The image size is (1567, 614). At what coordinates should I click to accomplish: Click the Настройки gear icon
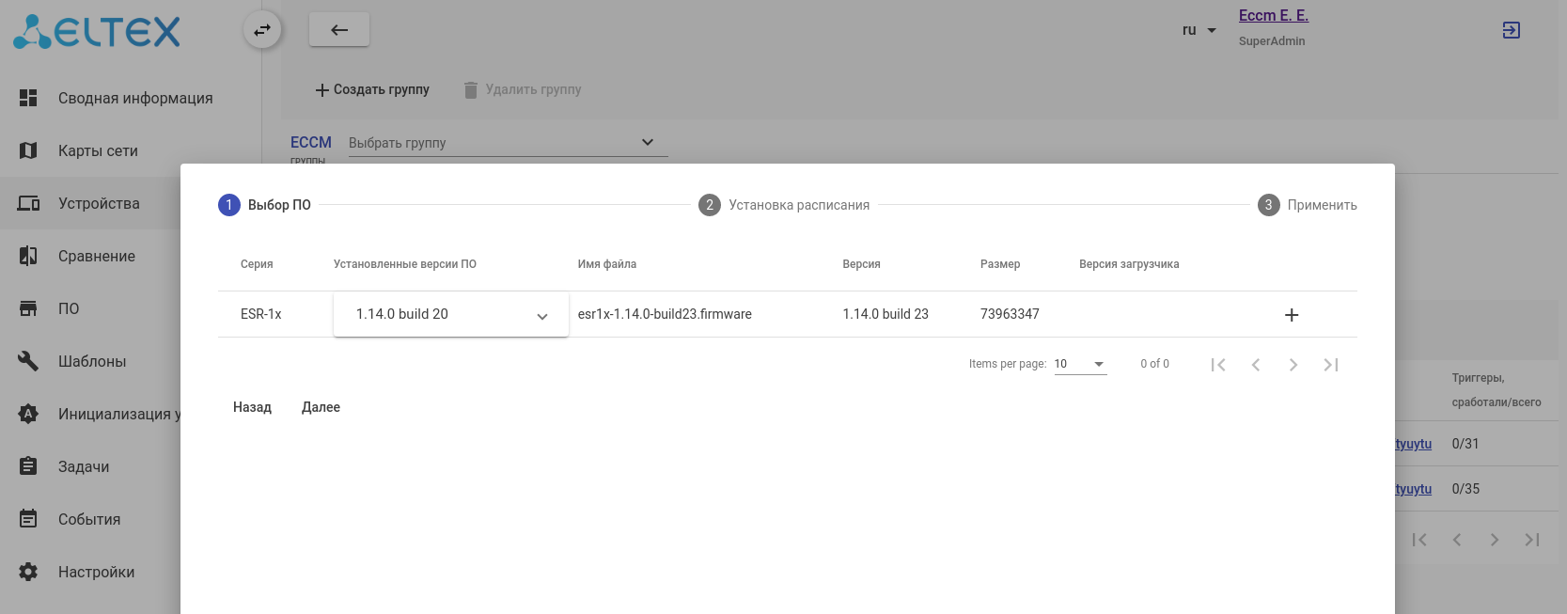(28, 572)
